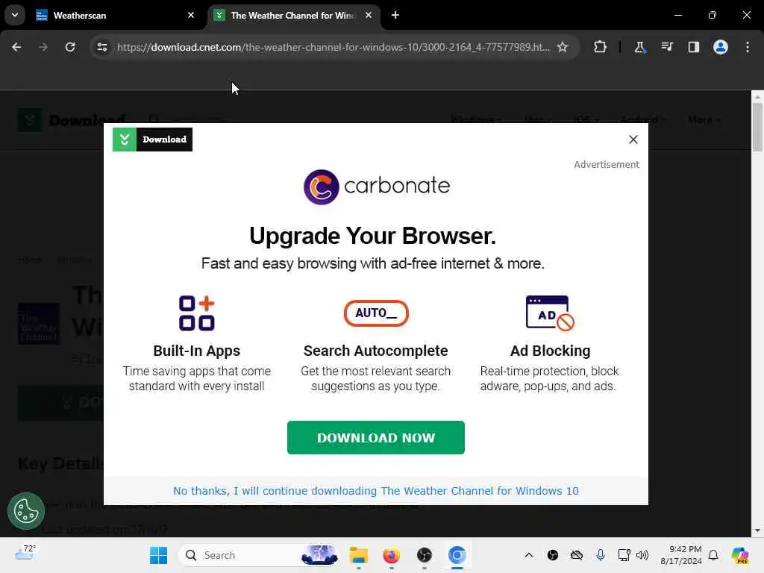Open cookie preferences button

pyautogui.click(x=26, y=511)
